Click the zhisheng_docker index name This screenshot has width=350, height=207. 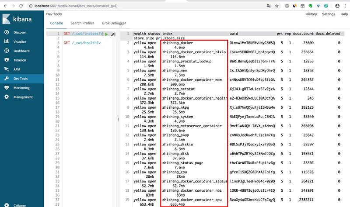pyautogui.click(x=178, y=43)
